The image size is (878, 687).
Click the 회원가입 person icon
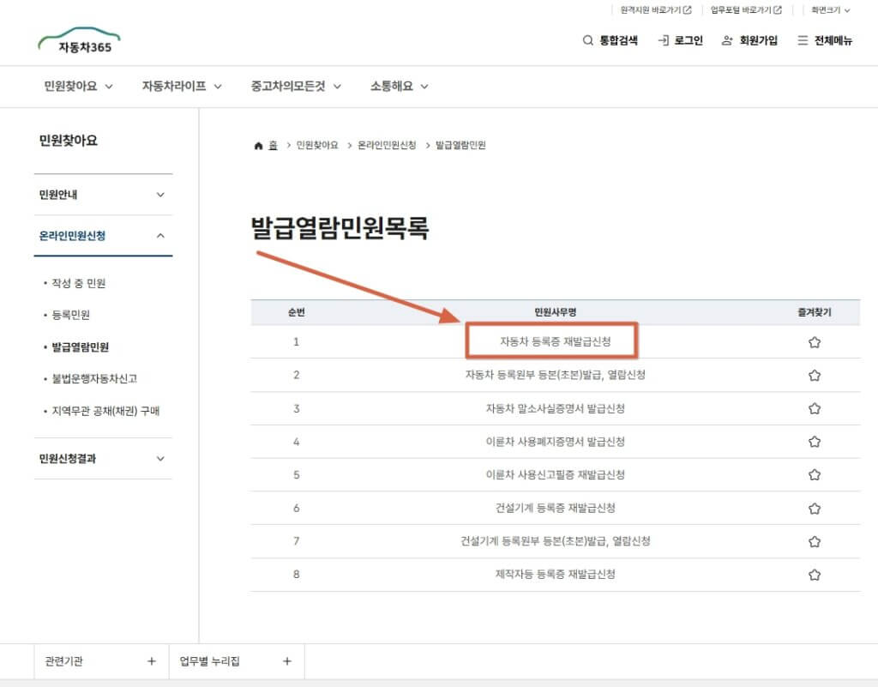(x=725, y=39)
